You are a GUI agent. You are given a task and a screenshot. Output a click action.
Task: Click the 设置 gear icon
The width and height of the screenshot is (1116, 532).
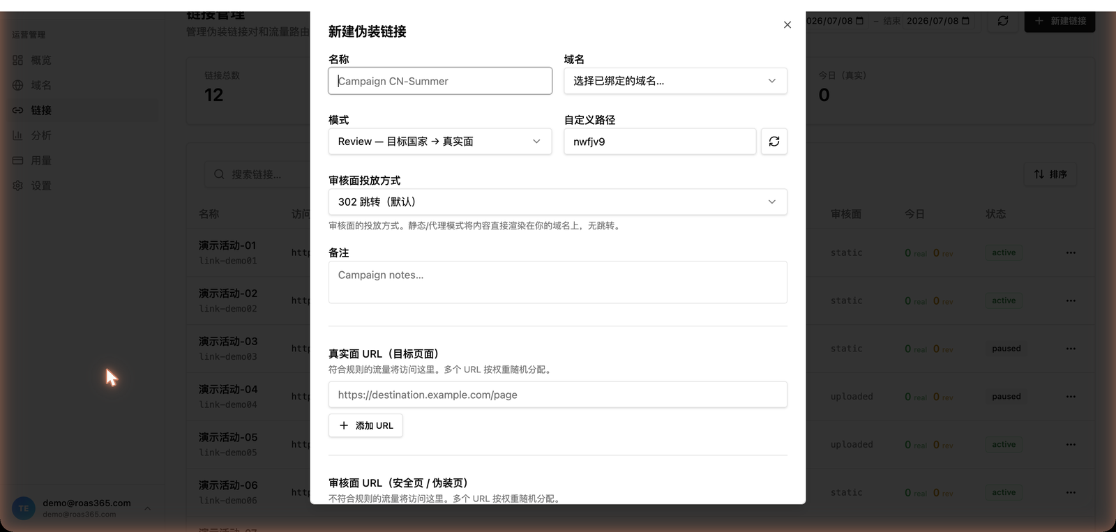18,185
